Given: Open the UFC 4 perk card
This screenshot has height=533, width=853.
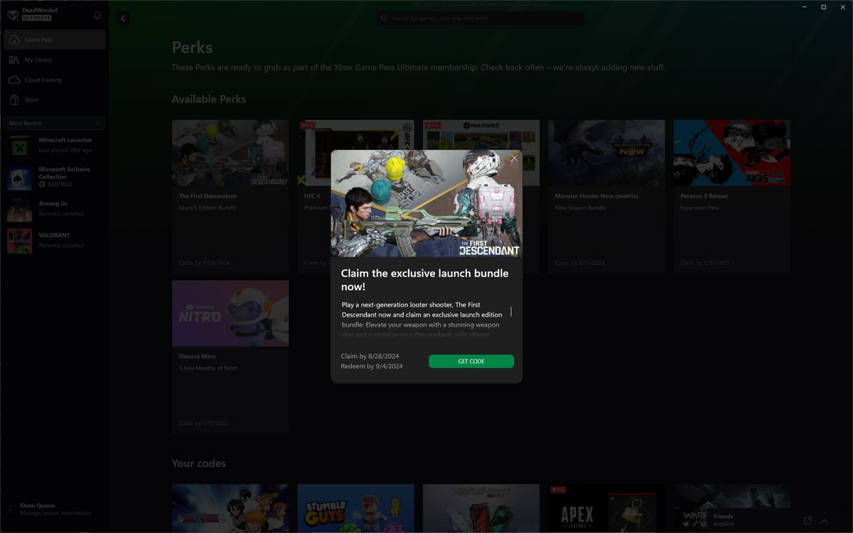Looking at the screenshot, I should 314,197.
